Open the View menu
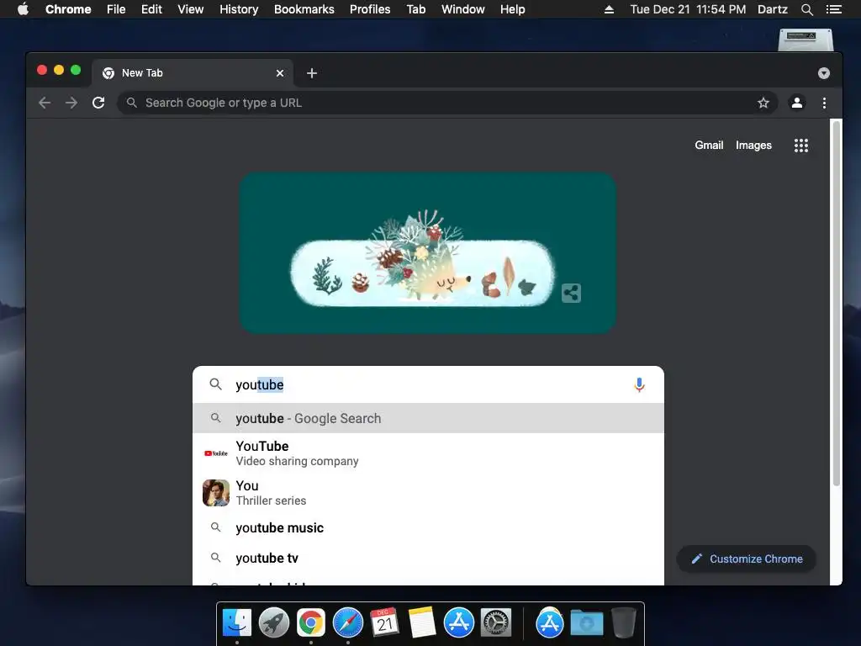Image resolution: width=861 pixels, height=646 pixels. [x=191, y=9]
